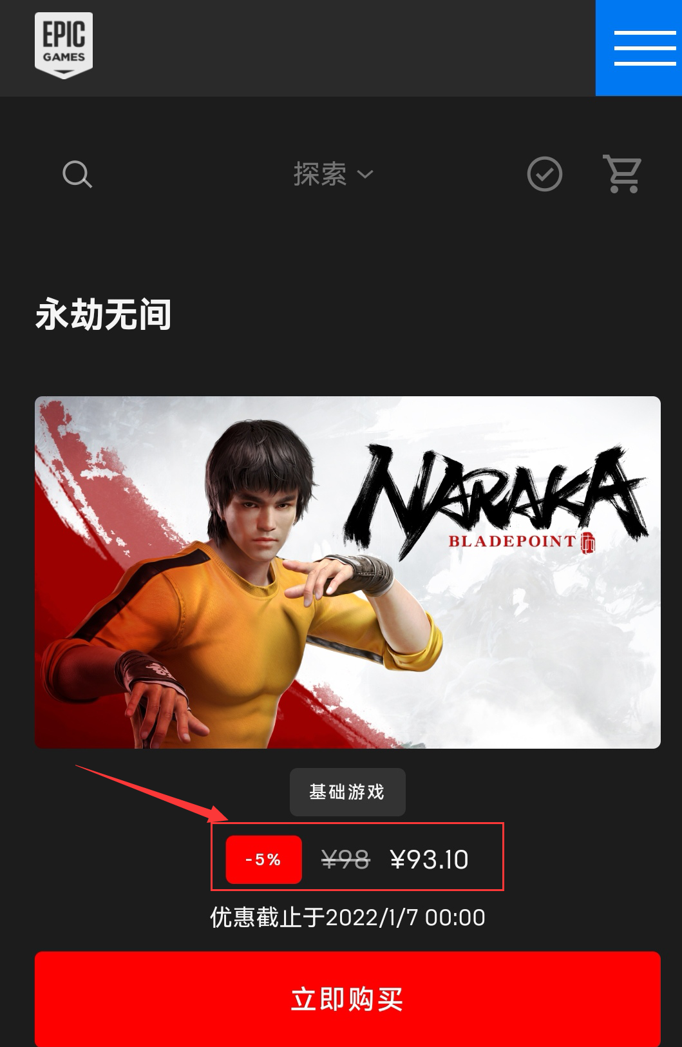The height and width of the screenshot is (1047, 682).
Task: Click the chevron arrow beside 探索
Action: [x=365, y=175]
